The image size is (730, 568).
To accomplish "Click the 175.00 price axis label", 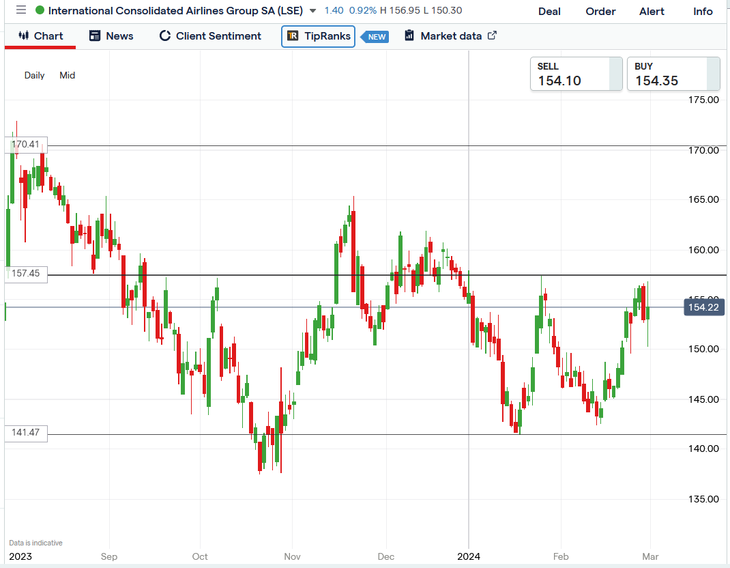I will point(703,100).
